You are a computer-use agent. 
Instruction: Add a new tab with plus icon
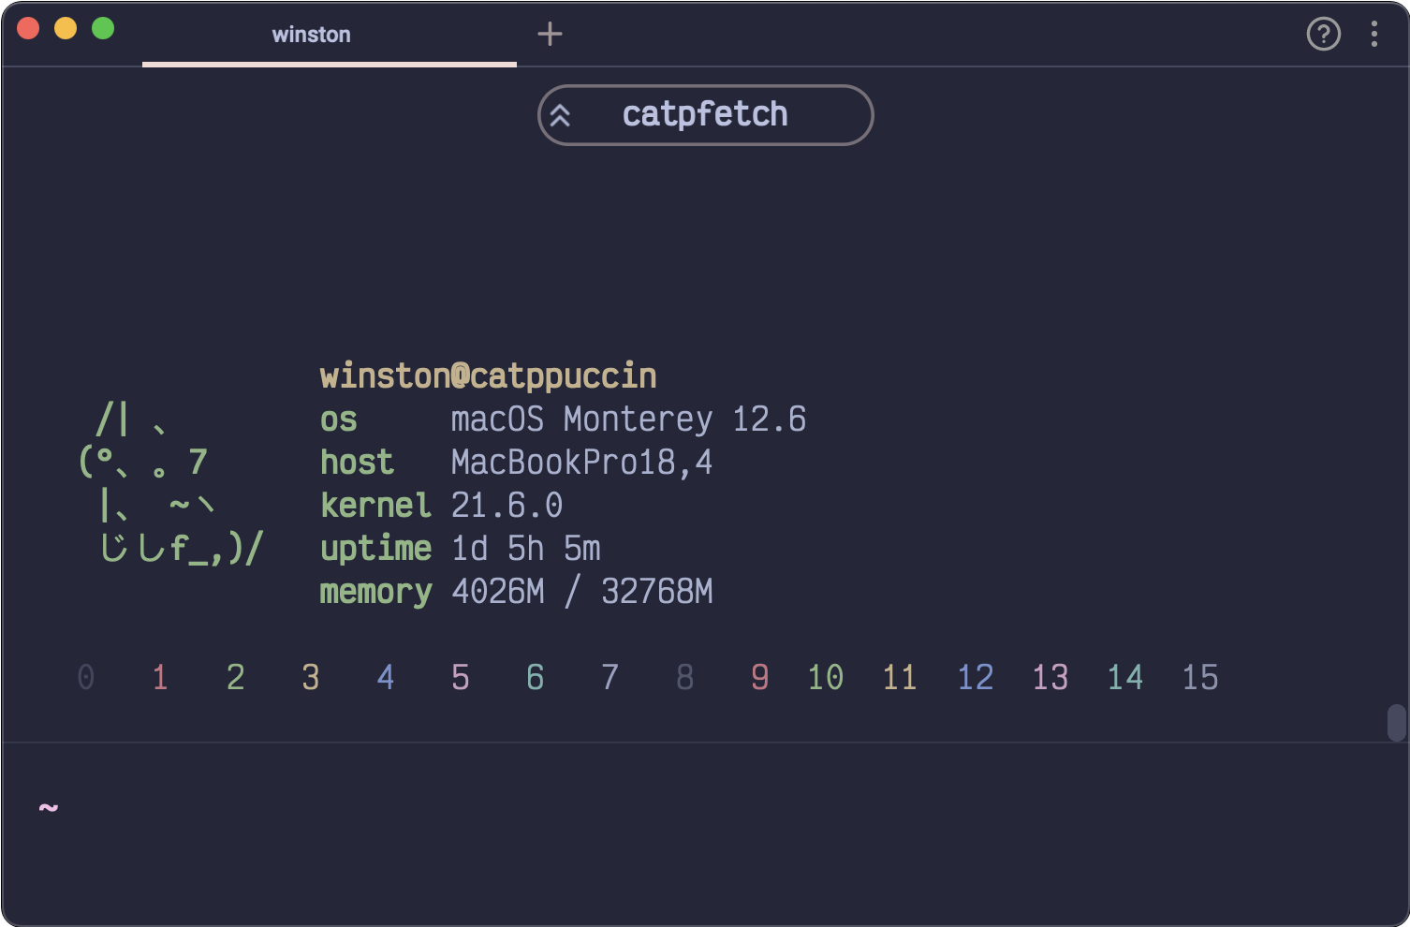[550, 35]
